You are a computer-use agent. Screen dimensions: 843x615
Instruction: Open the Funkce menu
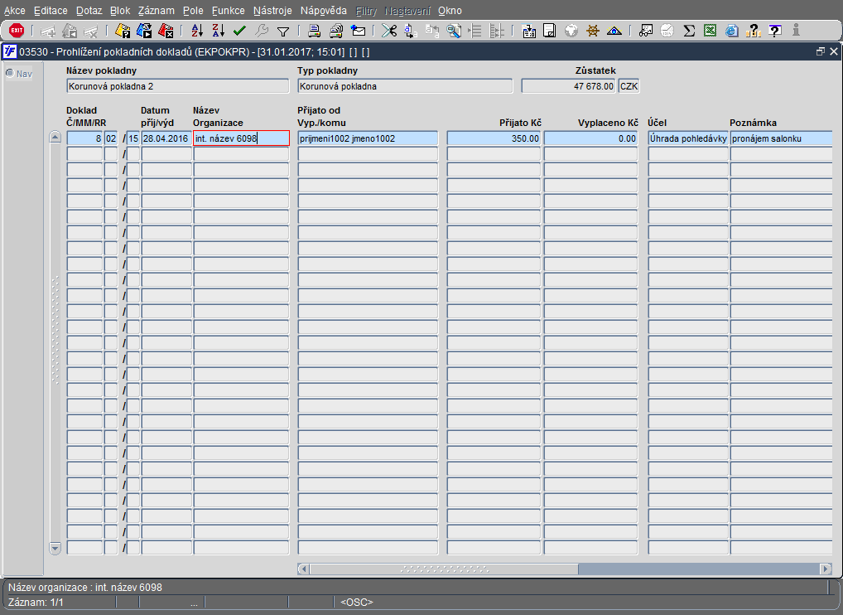(x=228, y=11)
